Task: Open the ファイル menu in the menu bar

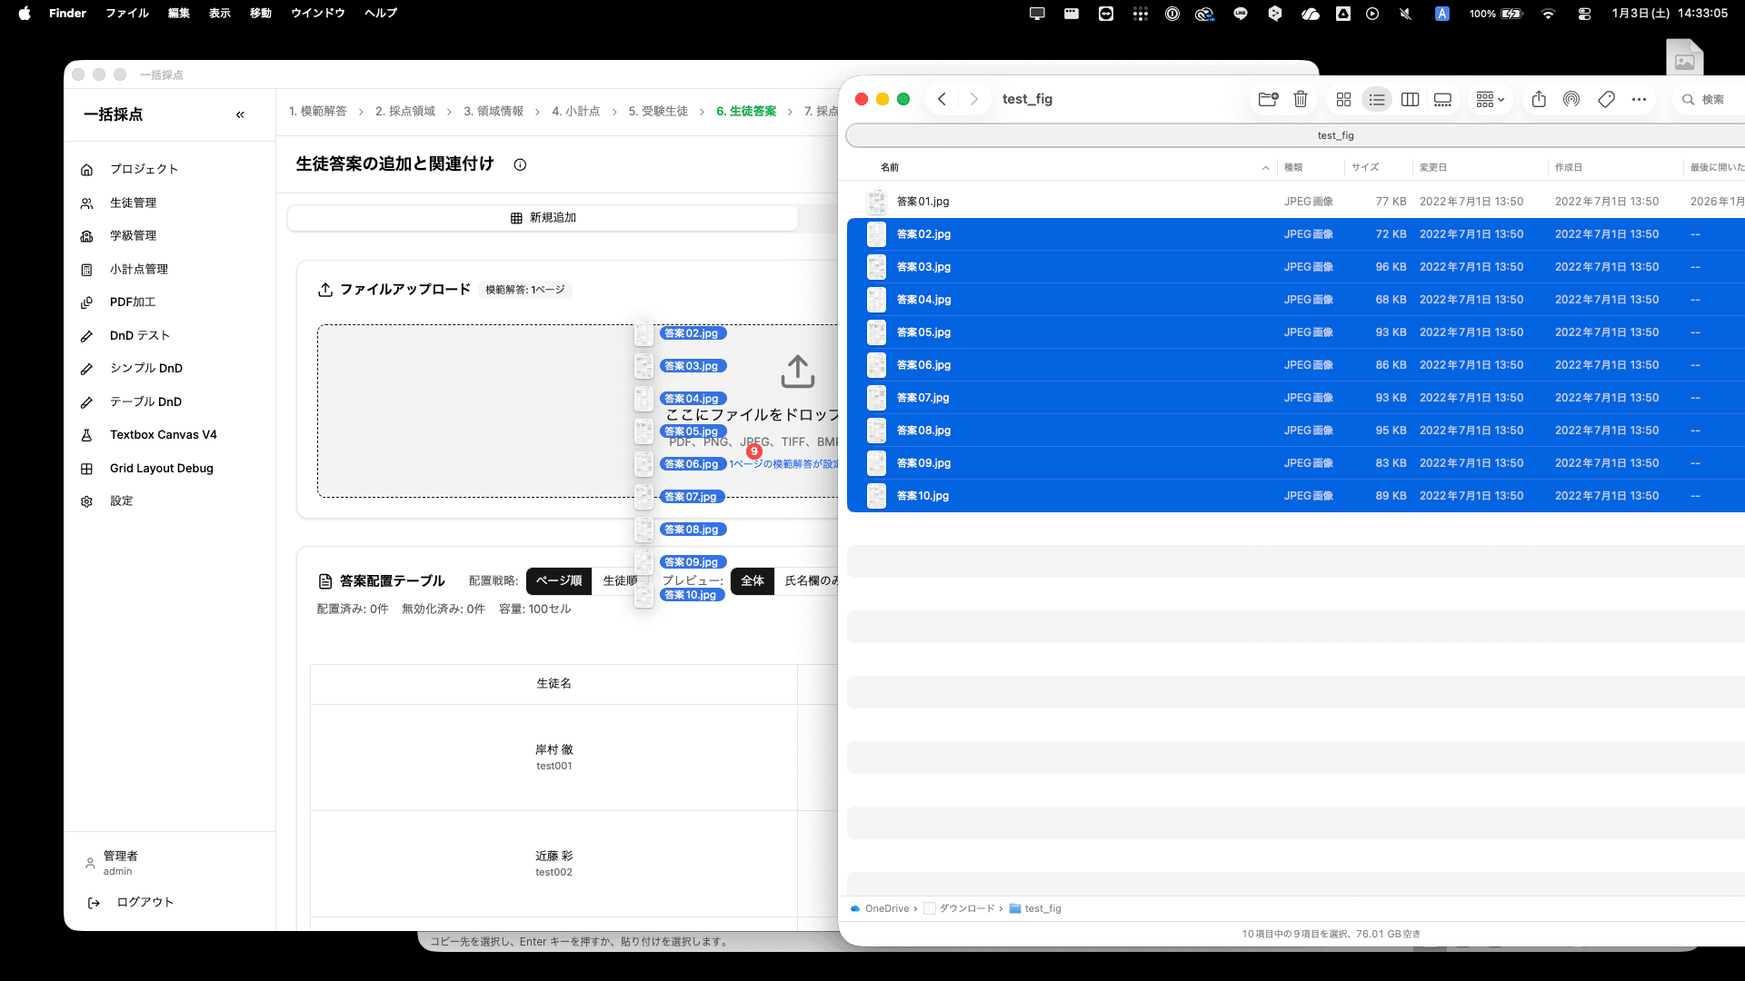Action: click(x=126, y=13)
